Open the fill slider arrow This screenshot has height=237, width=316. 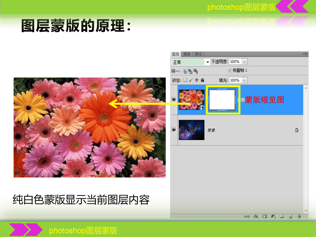point(244,80)
